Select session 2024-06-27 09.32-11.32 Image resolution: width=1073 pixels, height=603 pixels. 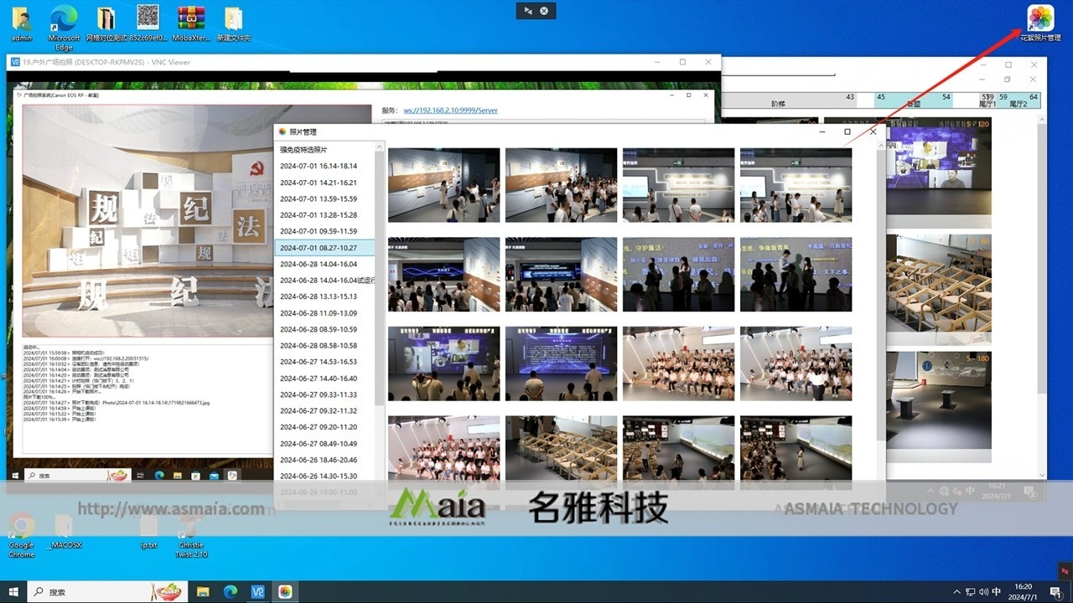(324, 411)
